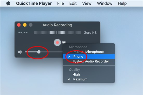Open the Window menu
Image resolution: width=143 pixels, height=95 pixels.
pyautogui.click(x=105, y=3)
